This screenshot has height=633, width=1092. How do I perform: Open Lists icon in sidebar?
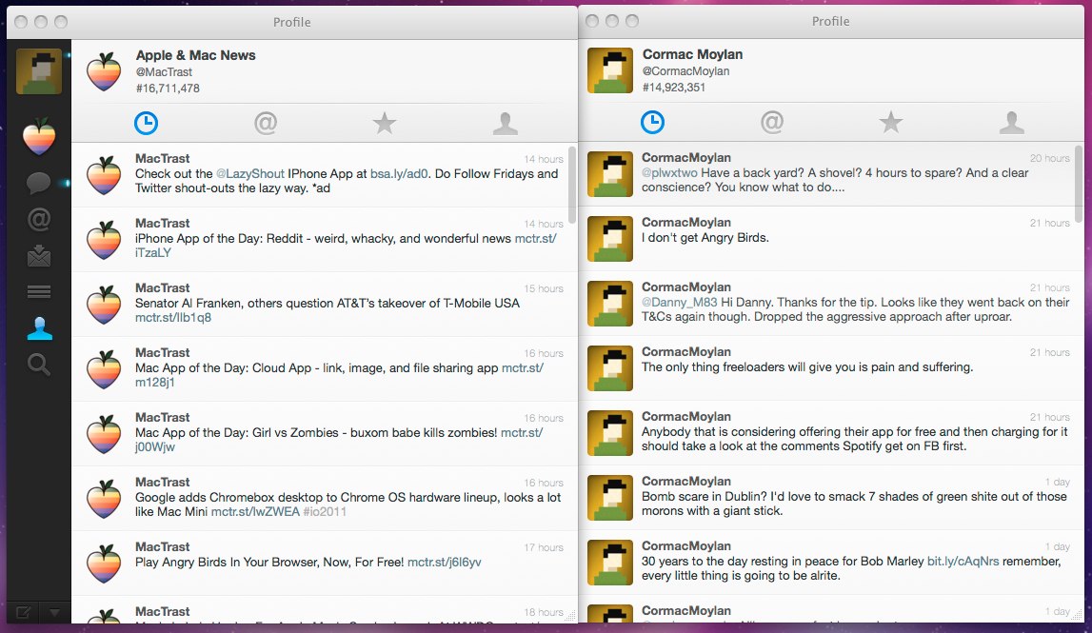[x=38, y=291]
